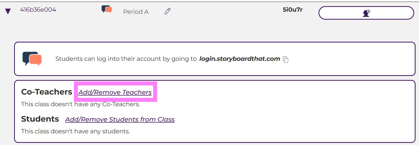Click the speech bubbles icon beside Period A
The width and height of the screenshot is (419, 145).
[x=107, y=9]
